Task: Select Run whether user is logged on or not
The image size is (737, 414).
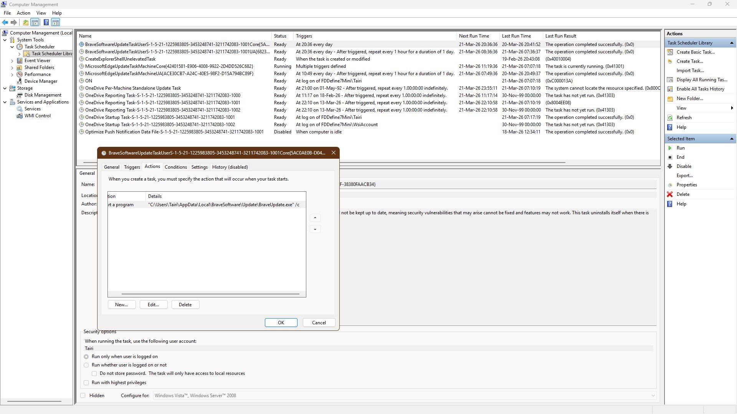Action: point(86,365)
